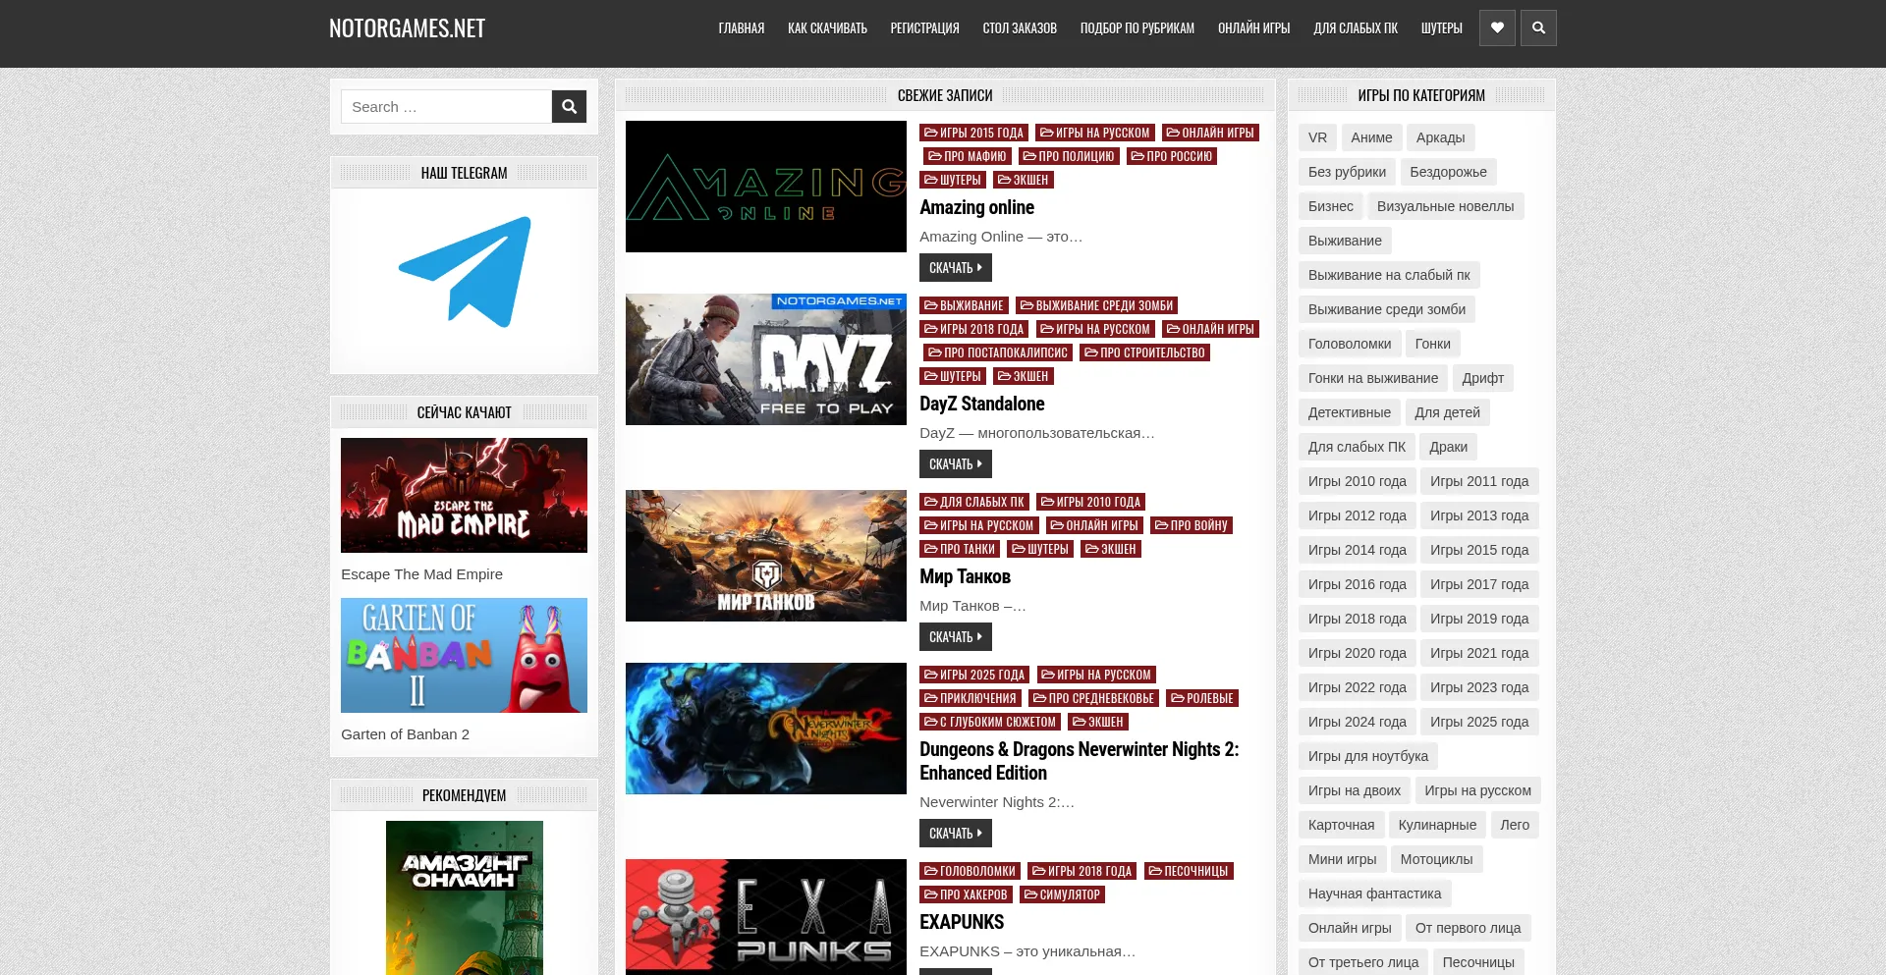Click СКАЧАТЬ button under Мир Танков
Image resolution: width=1886 pixels, height=975 pixels.
coord(956,636)
